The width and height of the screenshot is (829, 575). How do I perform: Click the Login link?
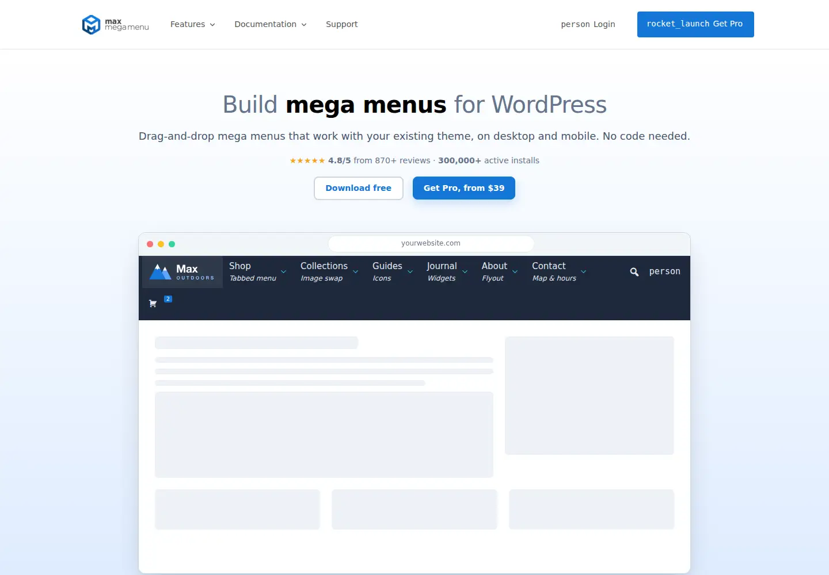(x=588, y=24)
